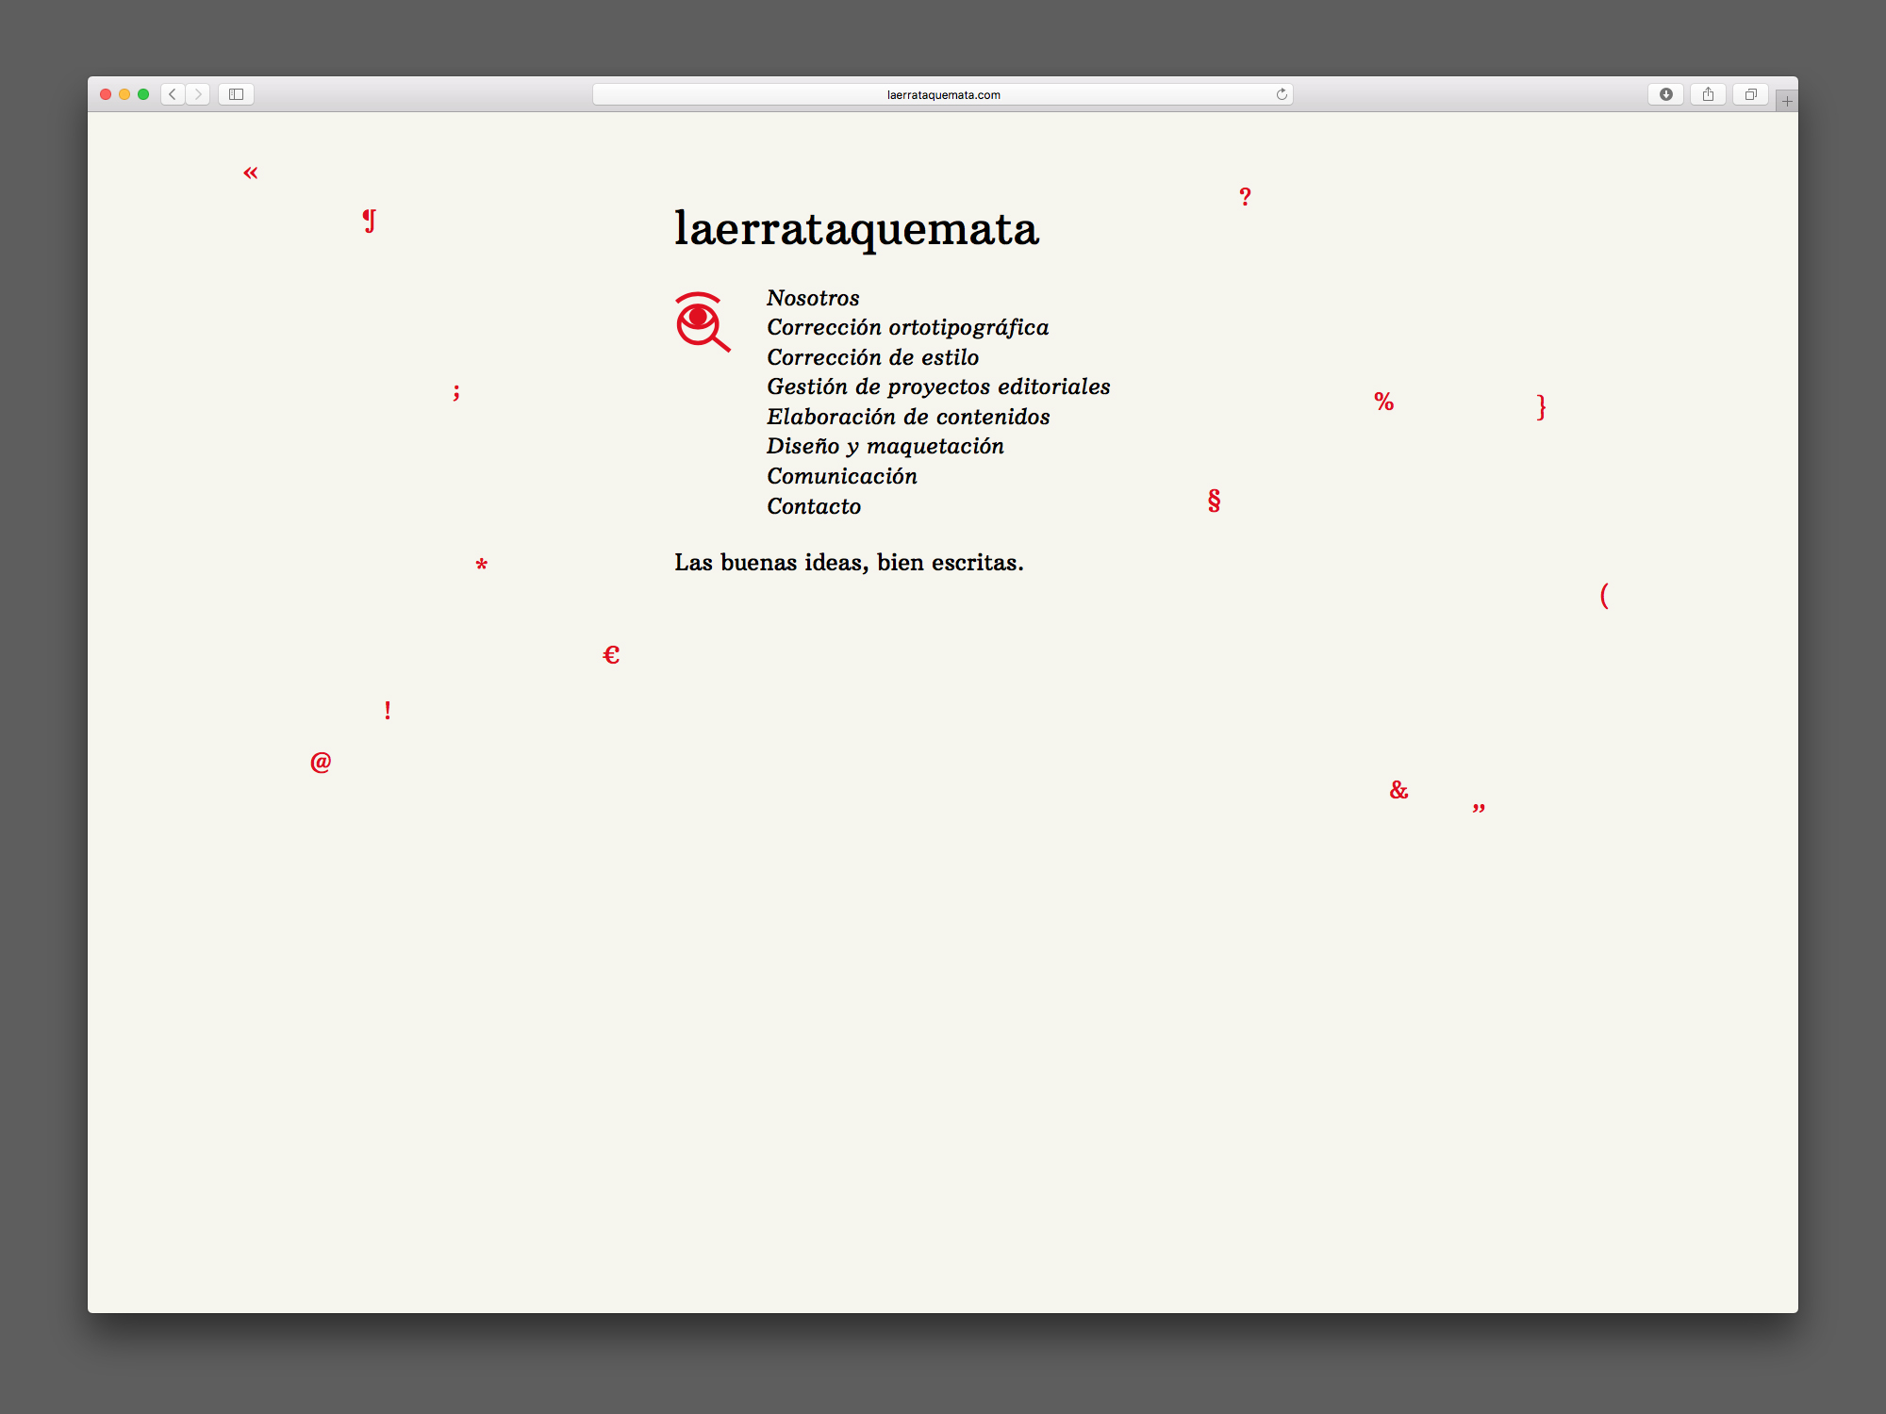Image resolution: width=1886 pixels, height=1414 pixels.
Task: Show all tabs overview button
Action: click(x=1750, y=94)
